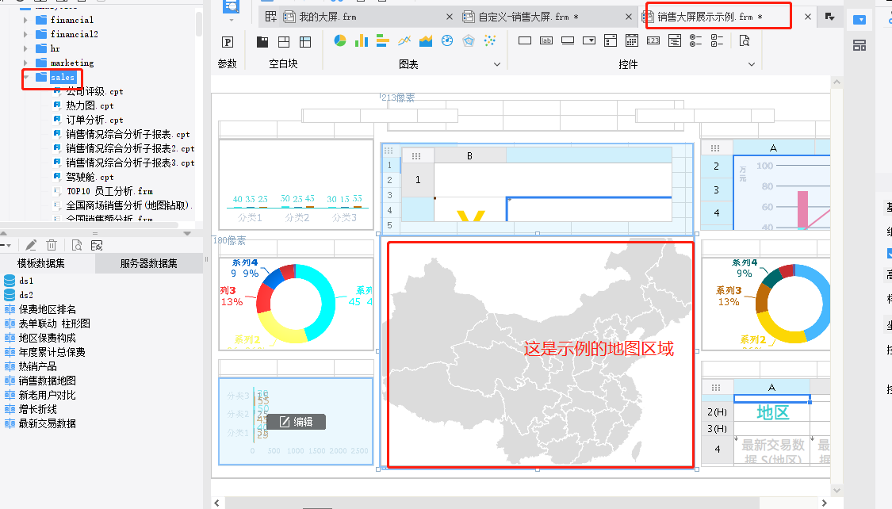
Task: Insert an area chart
Action: 426,40
